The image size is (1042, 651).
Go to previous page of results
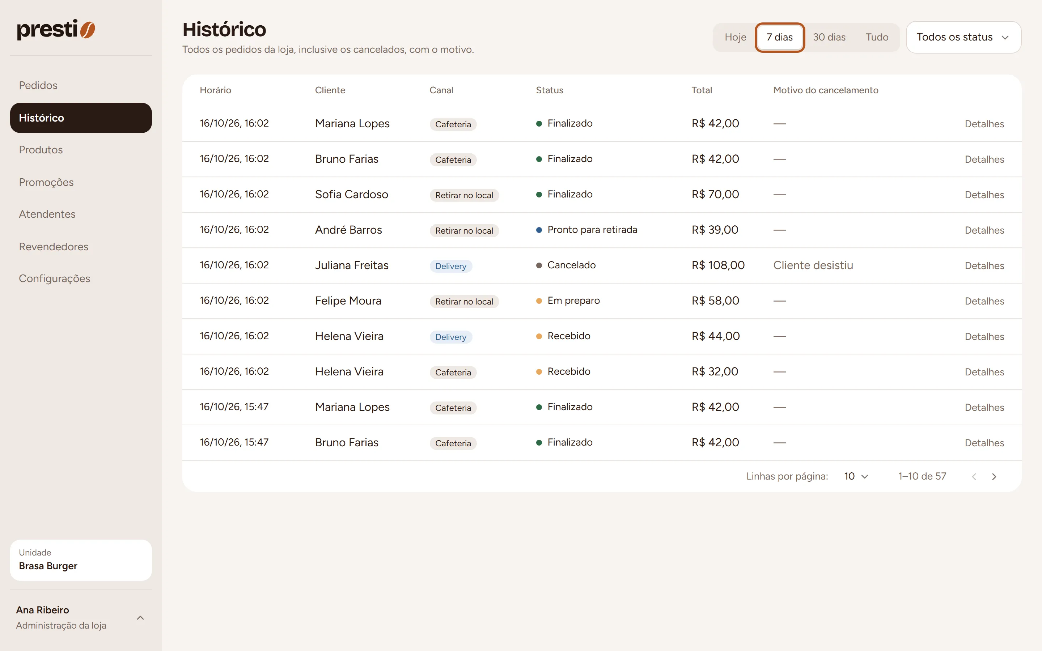974,476
